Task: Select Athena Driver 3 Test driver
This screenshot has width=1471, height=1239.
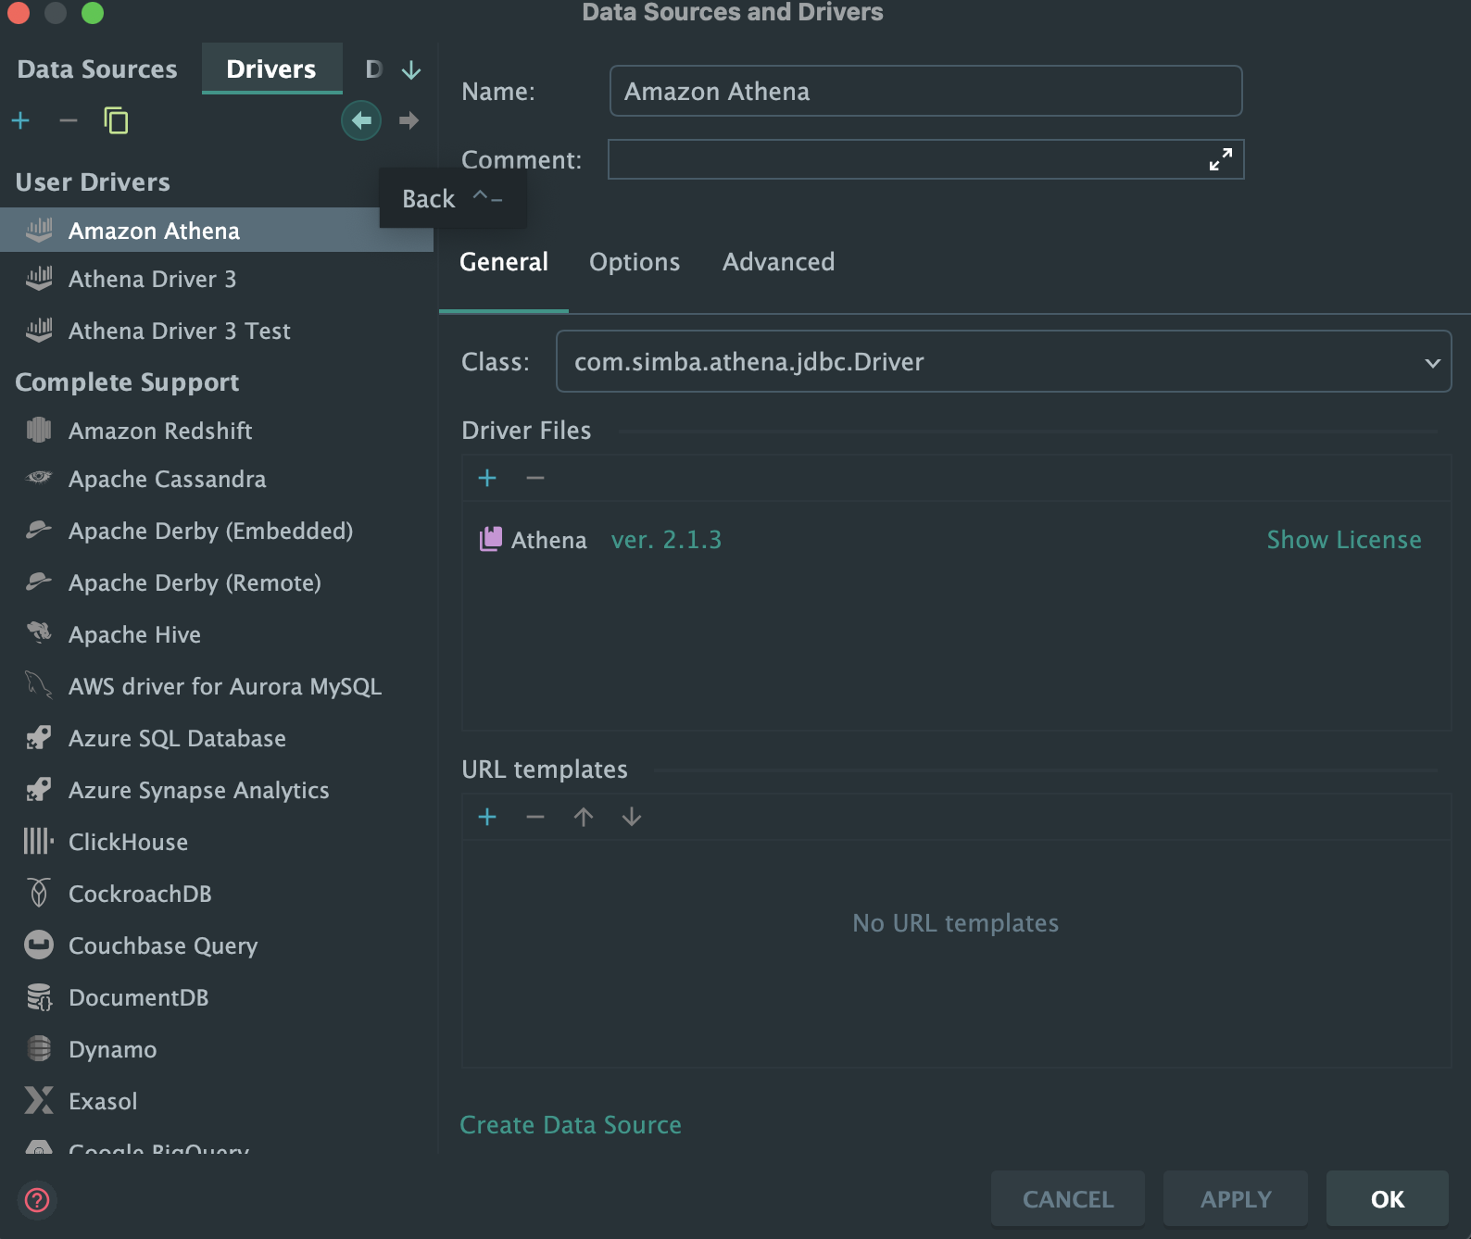Action: click(217, 331)
